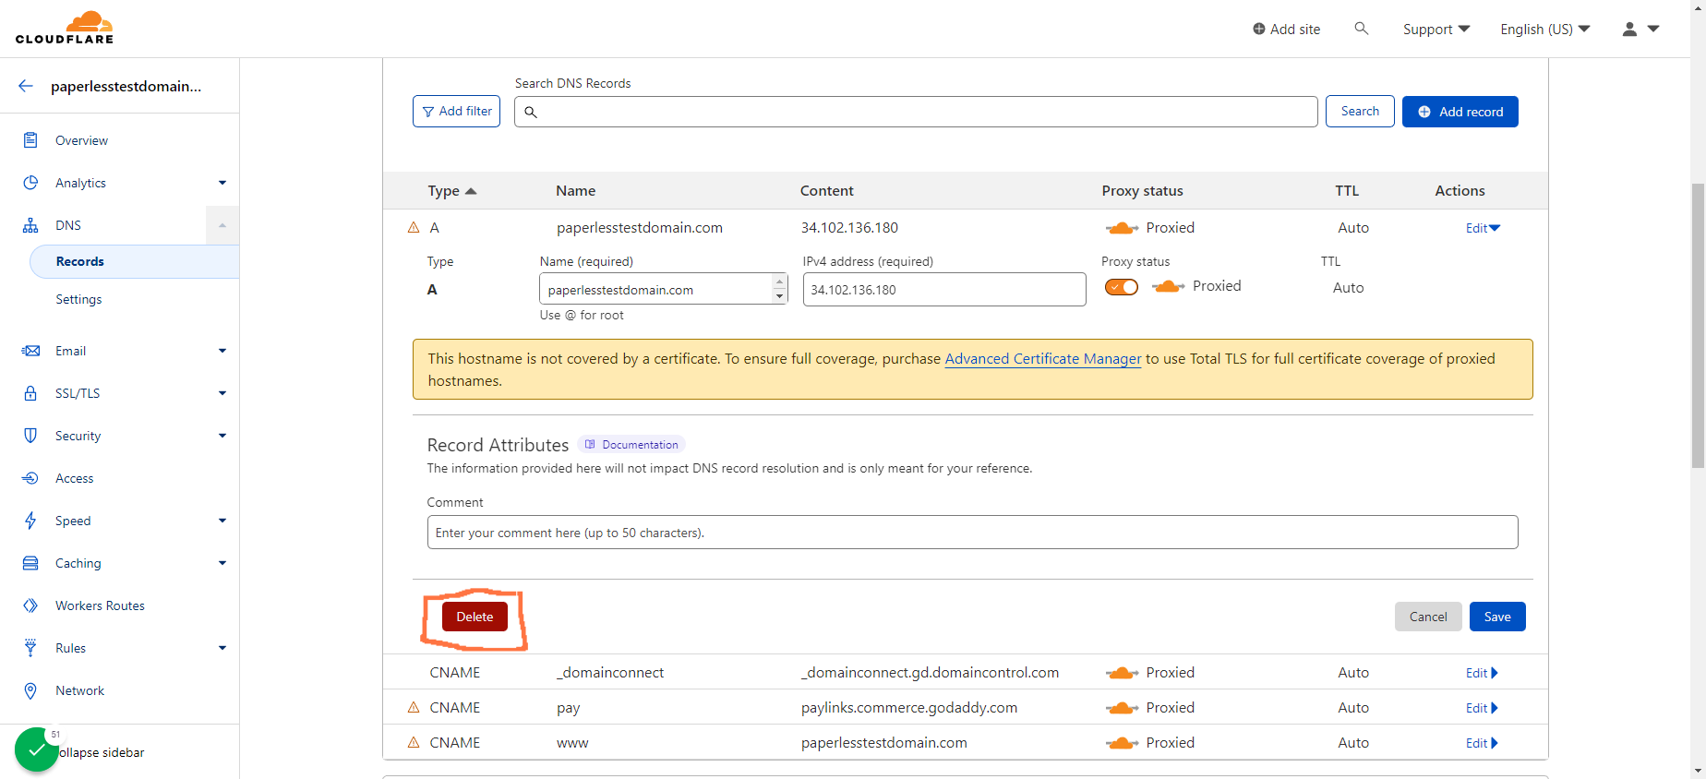
Task: Expand Edit for the _domainconnect CNAME record
Action: (x=1482, y=673)
